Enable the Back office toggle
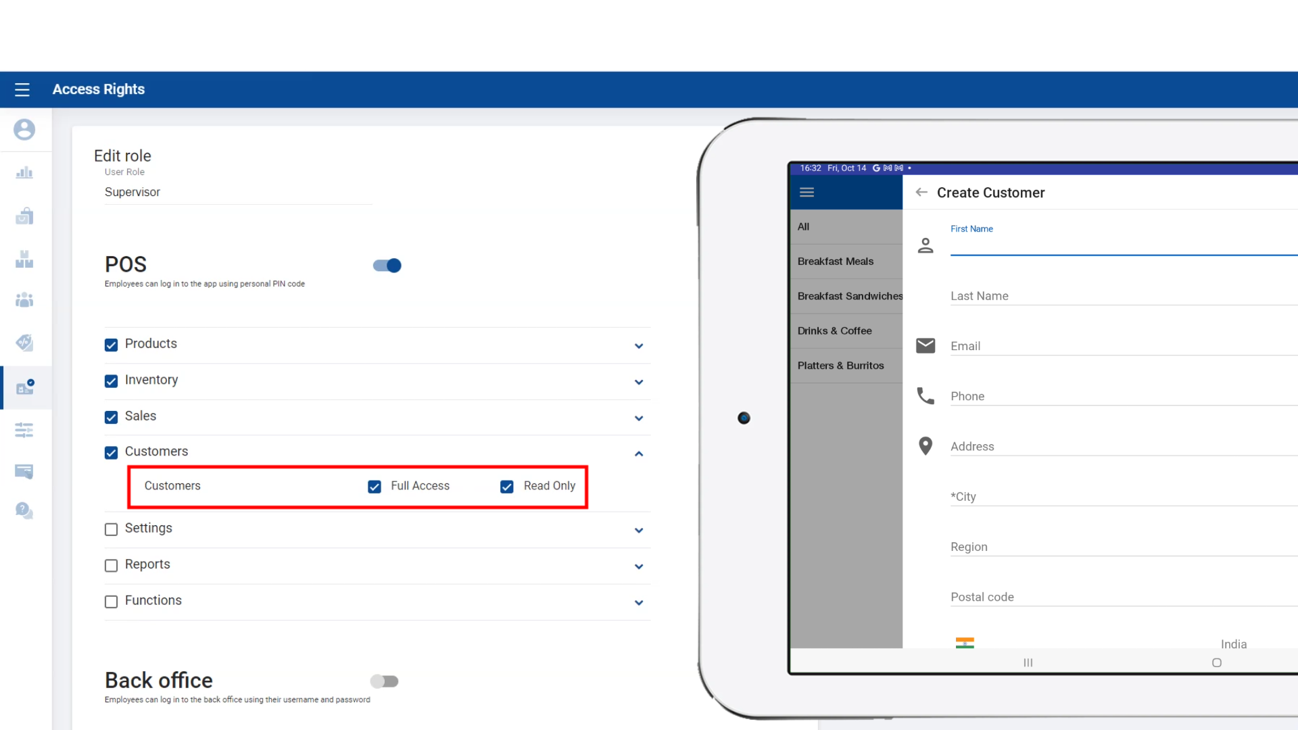The height and width of the screenshot is (730, 1298). pos(384,681)
